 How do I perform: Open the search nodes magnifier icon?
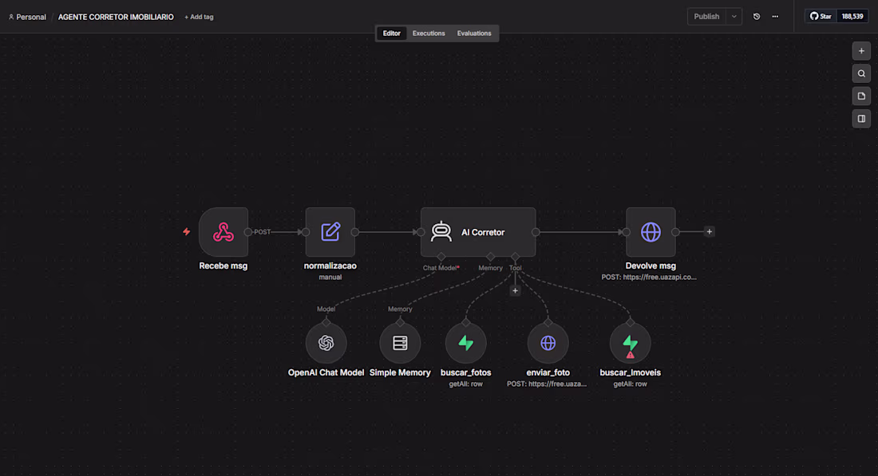pyautogui.click(x=861, y=73)
